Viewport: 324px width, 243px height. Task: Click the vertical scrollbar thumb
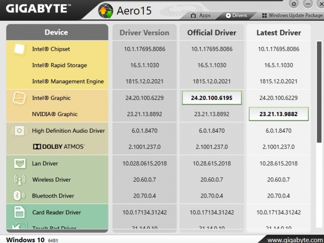(x=319, y=92)
